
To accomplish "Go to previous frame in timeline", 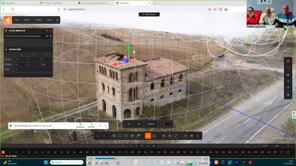I will click(136, 146).
